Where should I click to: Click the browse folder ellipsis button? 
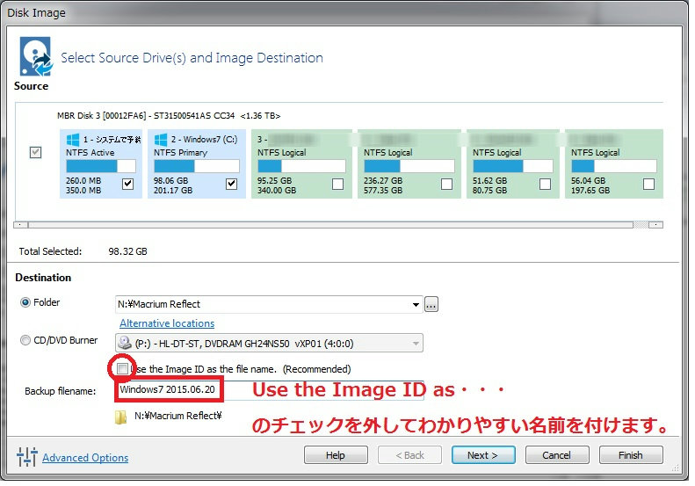click(431, 305)
